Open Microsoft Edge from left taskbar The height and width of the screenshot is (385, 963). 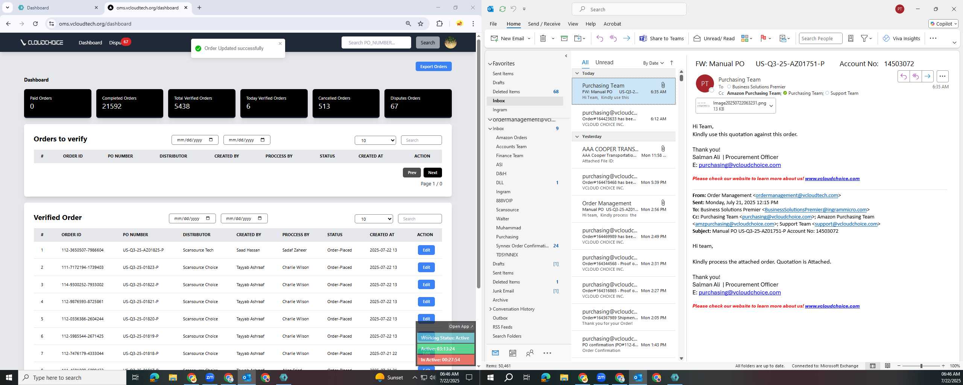click(x=154, y=377)
